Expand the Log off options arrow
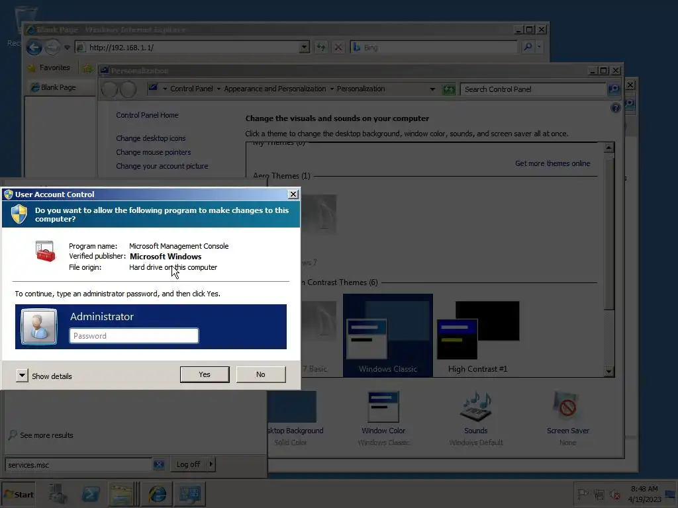This screenshot has width=678, height=508. tap(211, 464)
